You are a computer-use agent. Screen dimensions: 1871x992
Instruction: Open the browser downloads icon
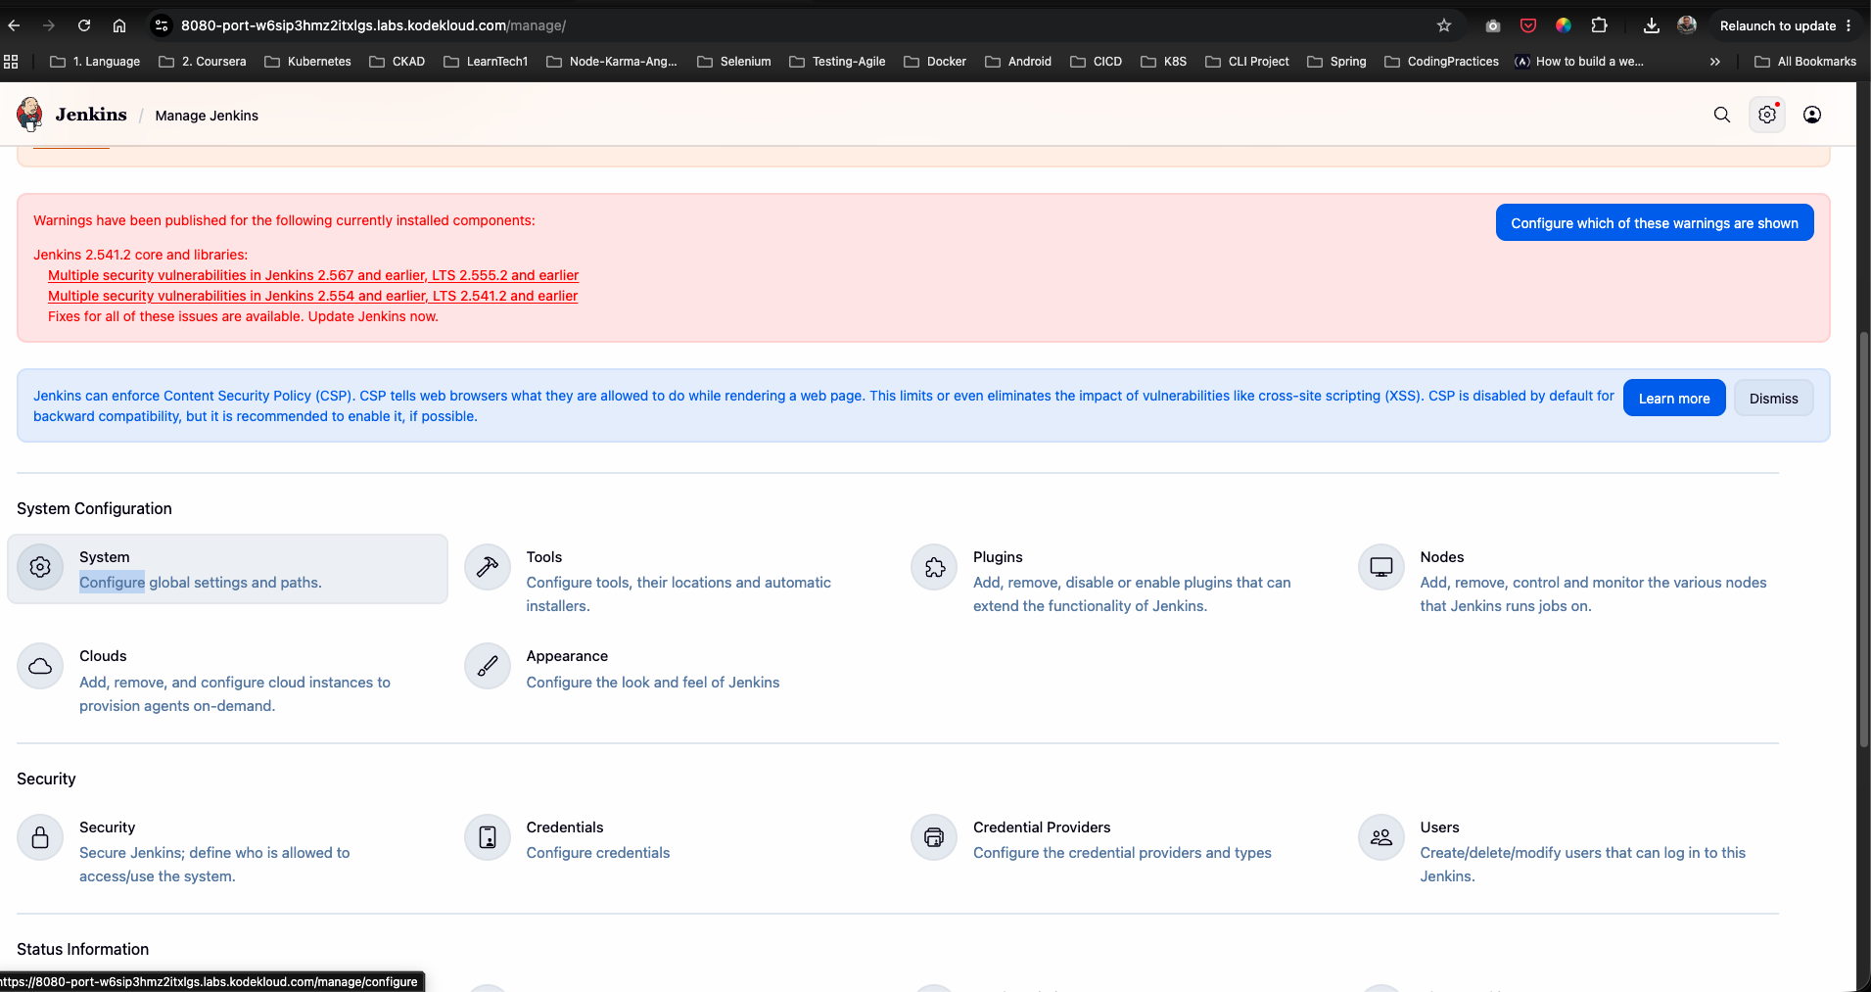[x=1652, y=25]
